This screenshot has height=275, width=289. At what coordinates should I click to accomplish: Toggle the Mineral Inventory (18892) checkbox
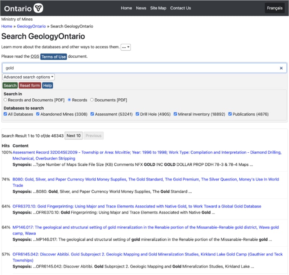point(175,114)
